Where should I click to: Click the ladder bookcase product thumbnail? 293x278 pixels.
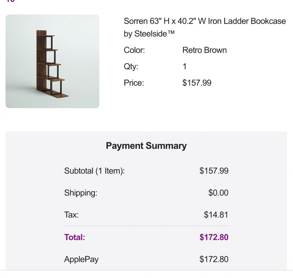pos(52,61)
